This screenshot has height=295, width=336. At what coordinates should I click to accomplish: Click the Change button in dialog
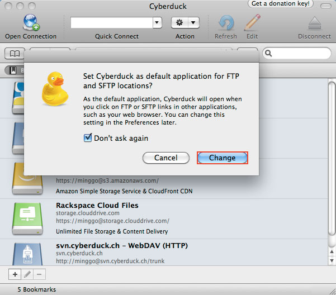tap(222, 158)
